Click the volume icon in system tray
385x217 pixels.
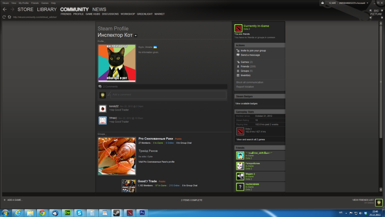[360, 213]
